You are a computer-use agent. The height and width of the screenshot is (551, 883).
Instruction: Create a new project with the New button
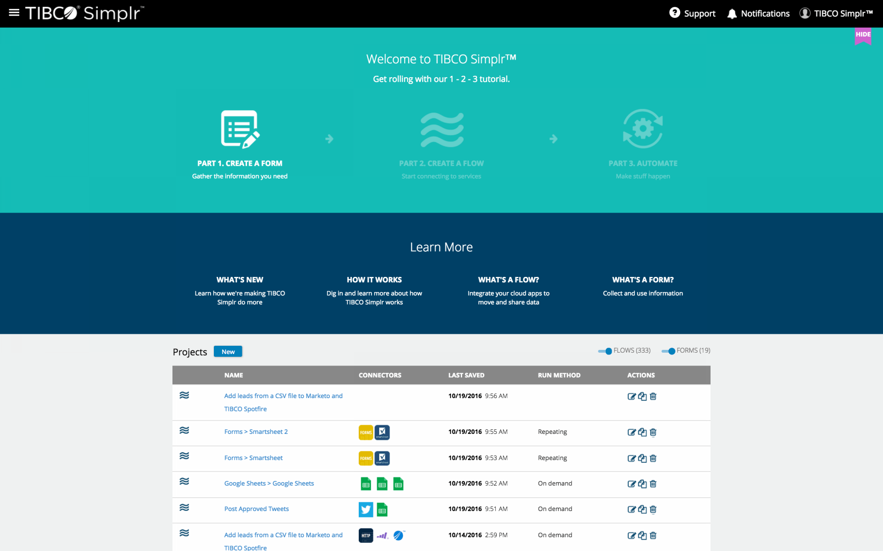click(228, 351)
